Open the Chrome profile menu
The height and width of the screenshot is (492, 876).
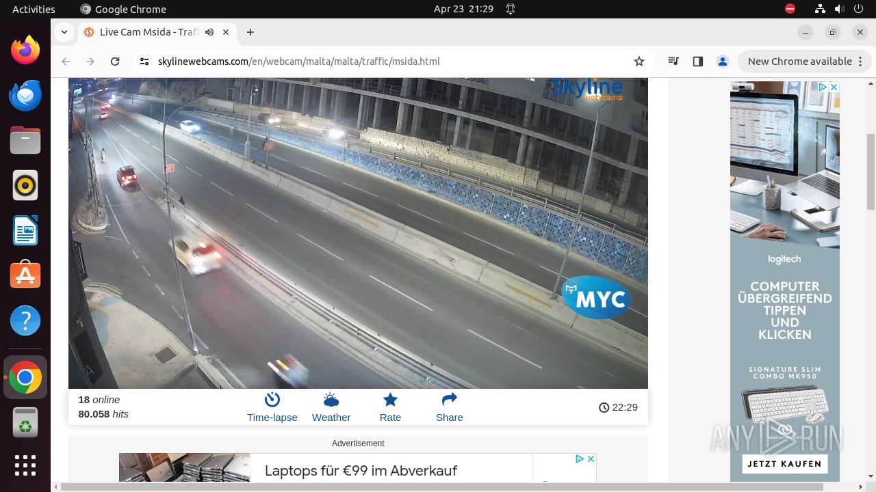pyautogui.click(x=722, y=61)
